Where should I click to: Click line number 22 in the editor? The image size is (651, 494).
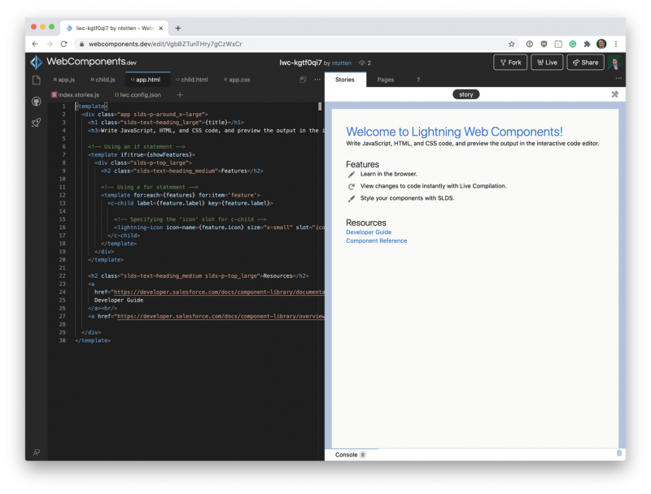pyautogui.click(x=63, y=276)
